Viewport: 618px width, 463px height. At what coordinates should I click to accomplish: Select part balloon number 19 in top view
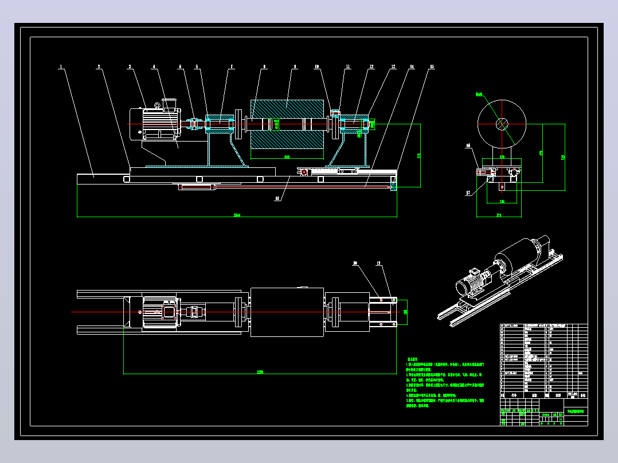(379, 263)
